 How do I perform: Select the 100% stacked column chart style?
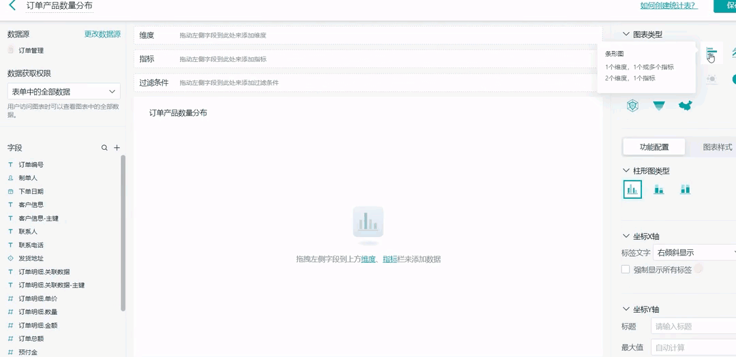pos(685,189)
